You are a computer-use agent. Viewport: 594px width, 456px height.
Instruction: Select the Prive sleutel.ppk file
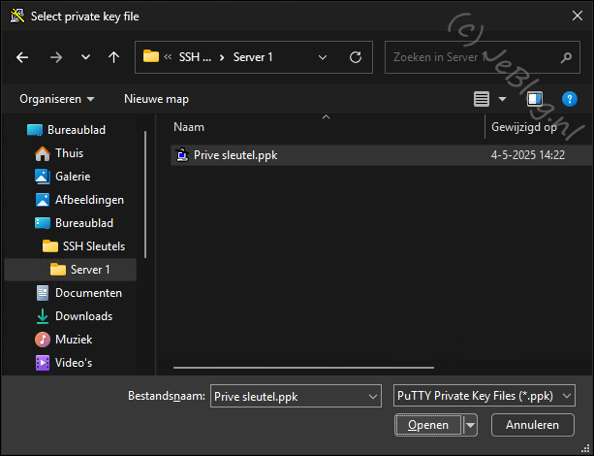tap(235, 154)
